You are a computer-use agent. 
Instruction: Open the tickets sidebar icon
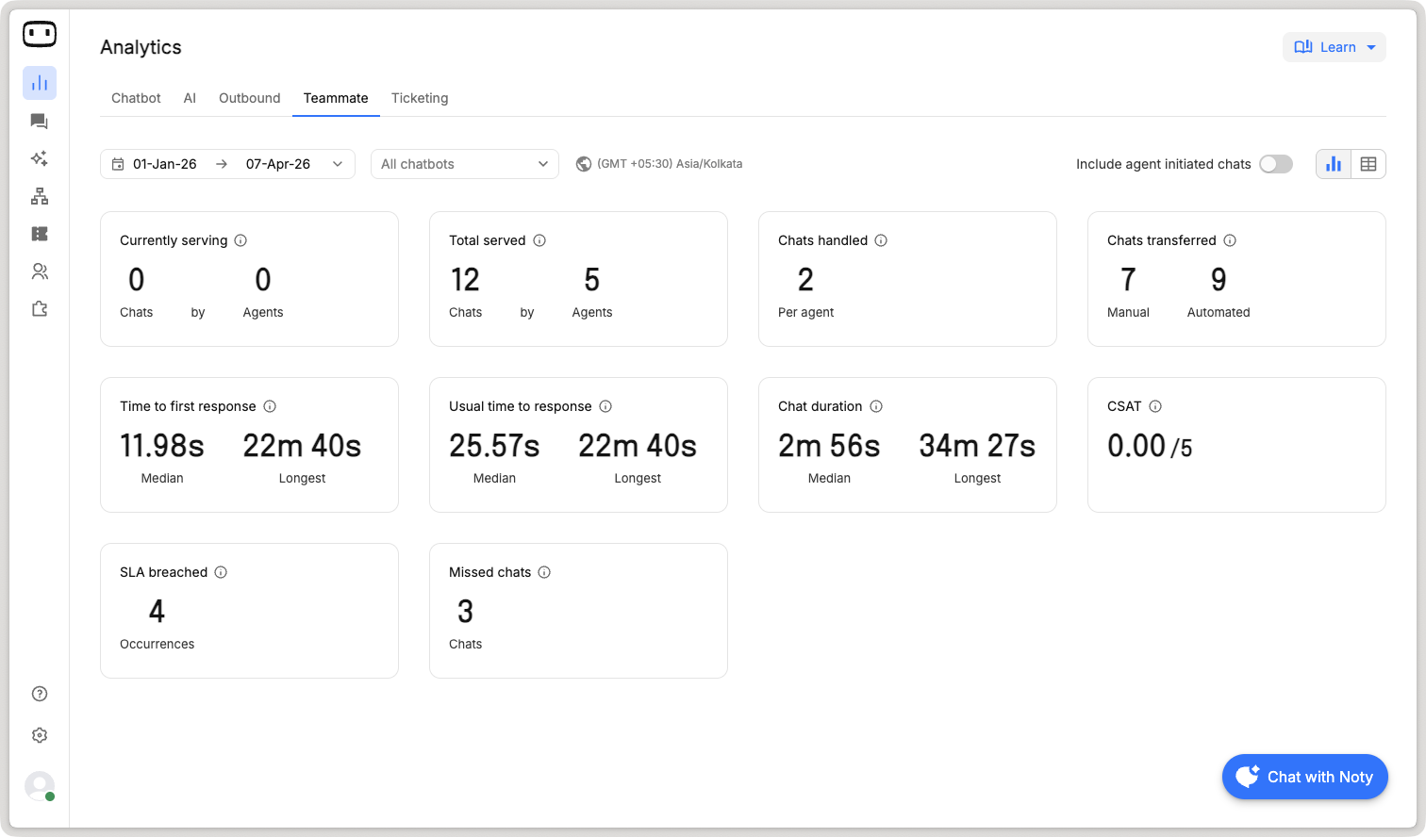(x=40, y=234)
